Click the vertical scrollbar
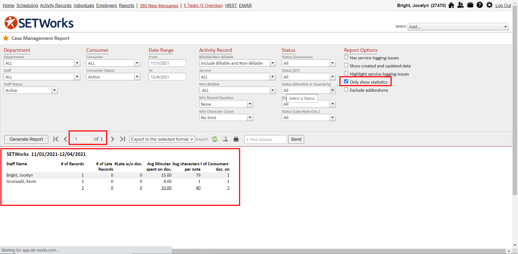 (515, 100)
